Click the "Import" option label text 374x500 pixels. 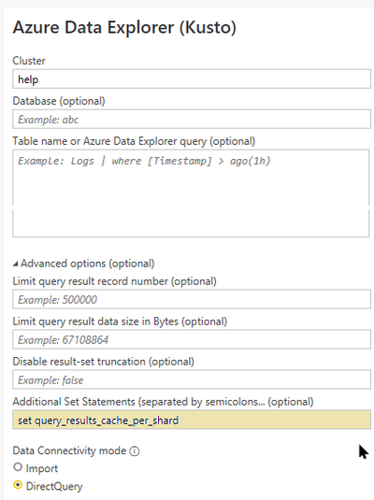tap(42, 468)
